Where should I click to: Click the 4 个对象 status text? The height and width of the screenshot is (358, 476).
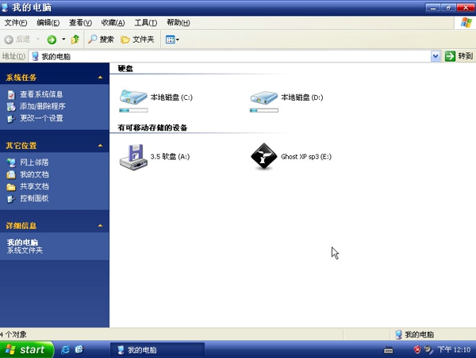pyautogui.click(x=13, y=335)
